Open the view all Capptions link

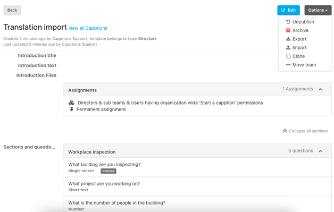point(88,28)
